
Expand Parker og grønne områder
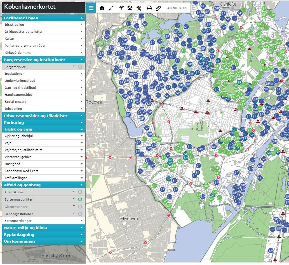[x=43, y=46]
